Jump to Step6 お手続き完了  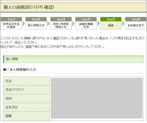(136, 23)
